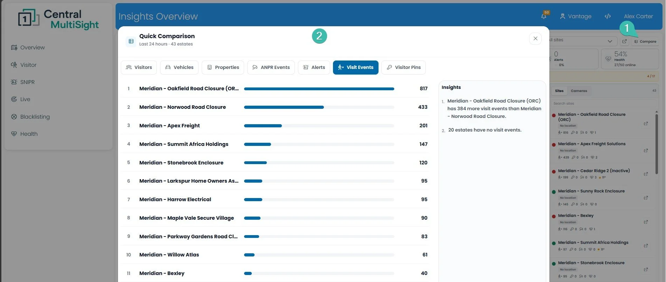Open the notifications bell icon
This screenshot has width=666, height=282.
tap(543, 16)
